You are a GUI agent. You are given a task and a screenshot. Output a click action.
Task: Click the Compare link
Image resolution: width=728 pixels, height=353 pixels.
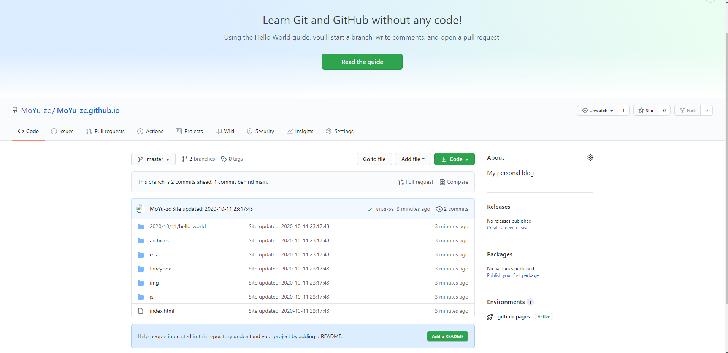pyautogui.click(x=454, y=182)
